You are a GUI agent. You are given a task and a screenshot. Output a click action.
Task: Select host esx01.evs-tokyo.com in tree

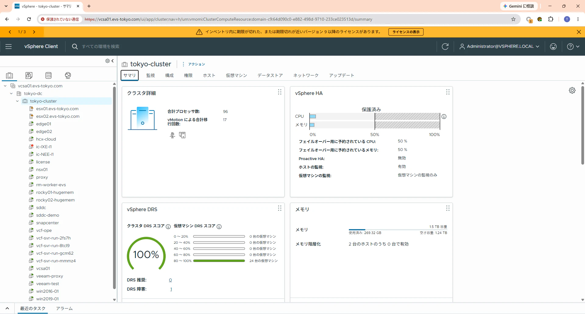tap(57, 109)
